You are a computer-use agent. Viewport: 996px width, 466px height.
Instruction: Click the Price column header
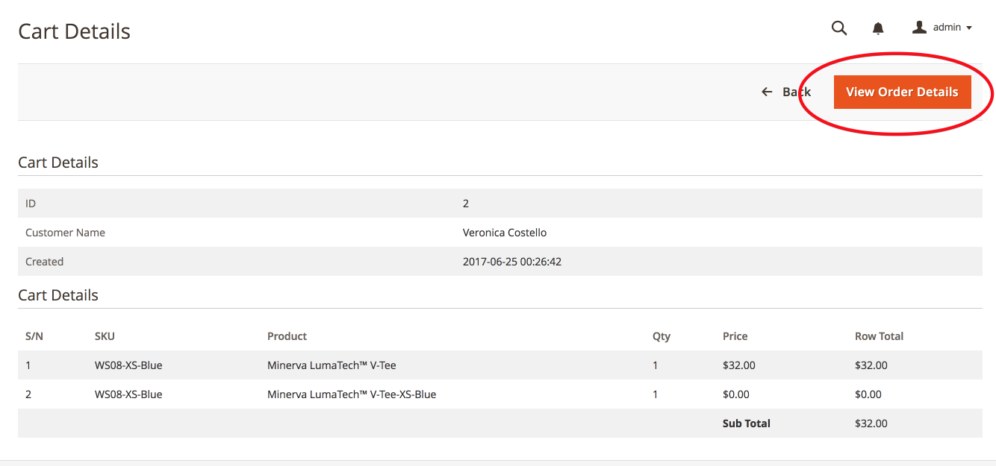735,336
